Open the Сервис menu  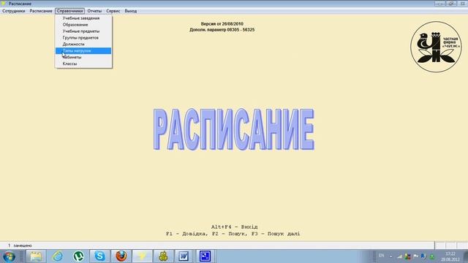click(113, 11)
